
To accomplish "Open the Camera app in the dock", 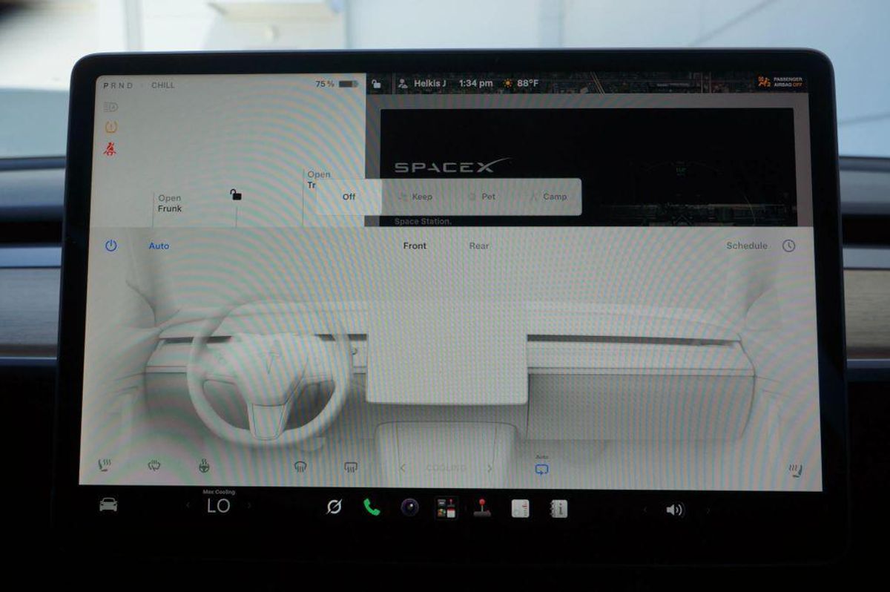I will (409, 507).
